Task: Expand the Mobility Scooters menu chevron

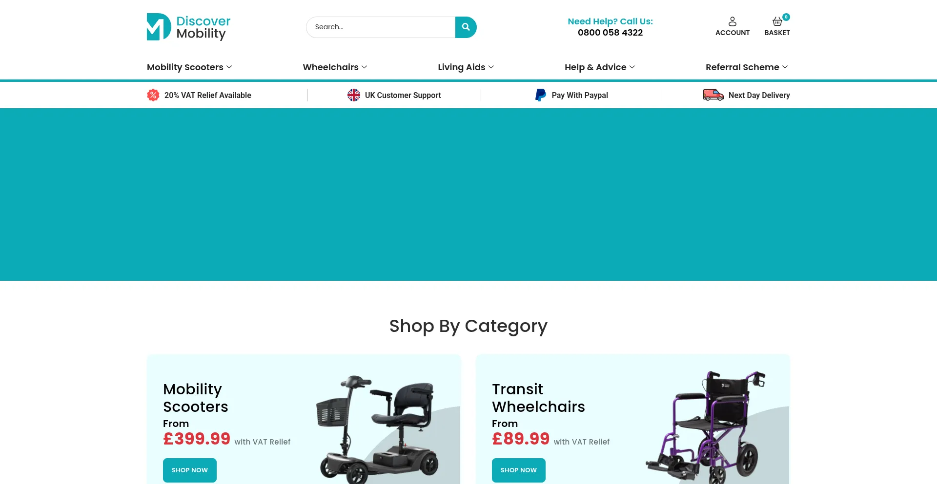Action: point(229,67)
